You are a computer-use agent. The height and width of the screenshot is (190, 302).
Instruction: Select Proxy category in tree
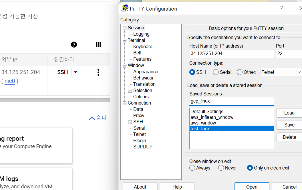coord(139,116)
